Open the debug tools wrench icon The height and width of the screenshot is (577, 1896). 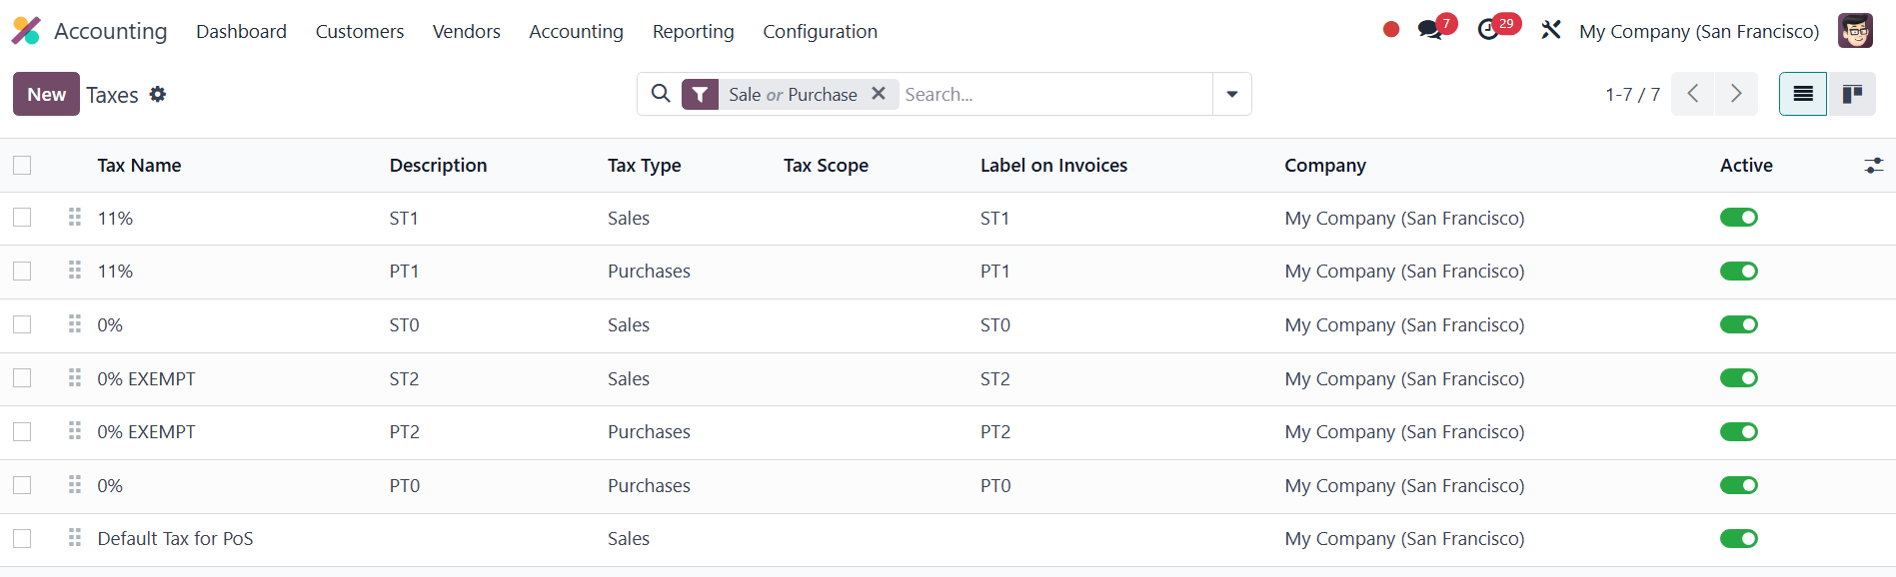tap(1551, 30)
